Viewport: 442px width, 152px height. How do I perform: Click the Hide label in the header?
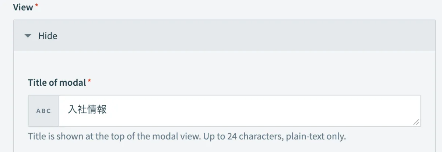(48, 36)
